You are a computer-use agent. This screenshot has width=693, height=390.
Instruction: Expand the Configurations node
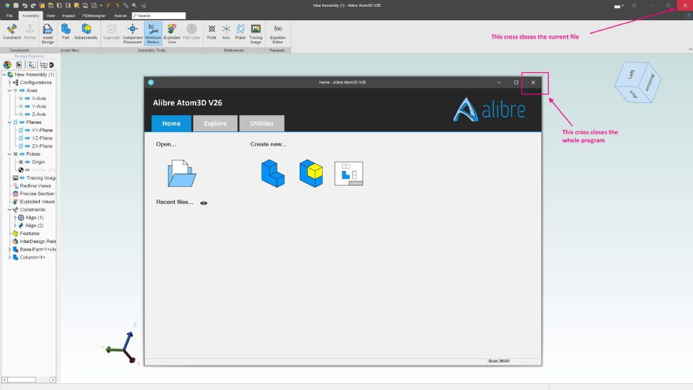(x=9, y=82)
